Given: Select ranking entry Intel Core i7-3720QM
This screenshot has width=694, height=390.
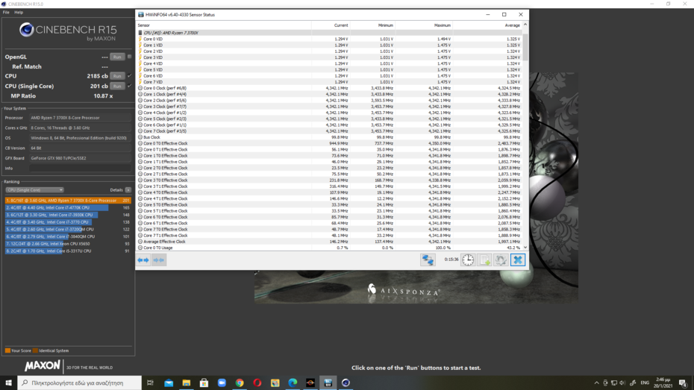Looking at the screenshot, I should [68, 230].
